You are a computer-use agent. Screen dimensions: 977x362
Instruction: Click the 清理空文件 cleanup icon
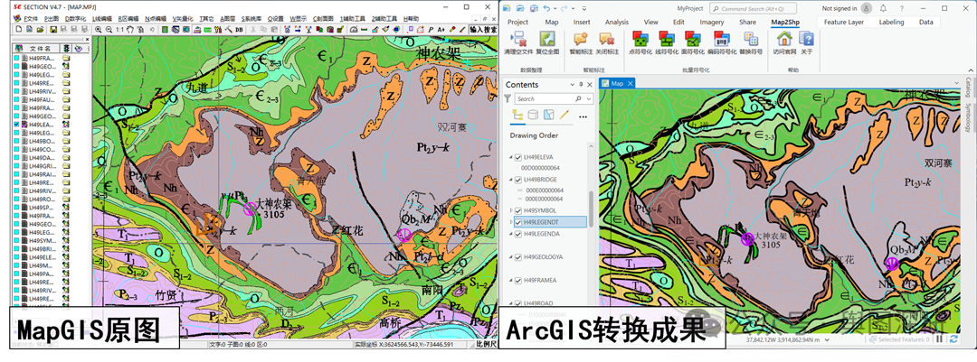click(518, 39)
